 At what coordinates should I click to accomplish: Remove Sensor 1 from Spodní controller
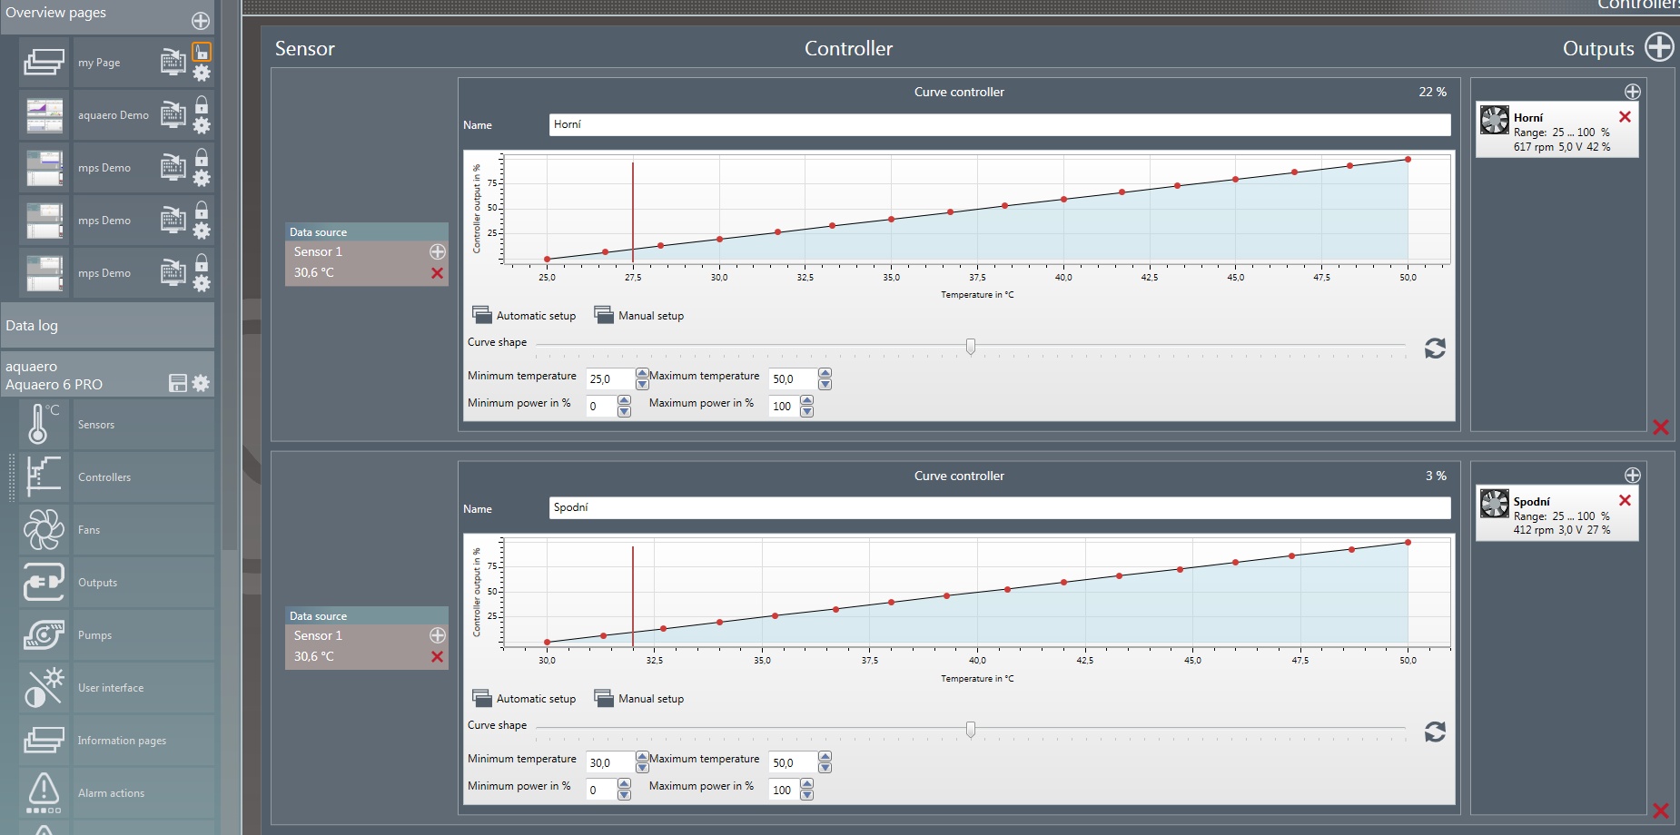[x=437, y=657]
